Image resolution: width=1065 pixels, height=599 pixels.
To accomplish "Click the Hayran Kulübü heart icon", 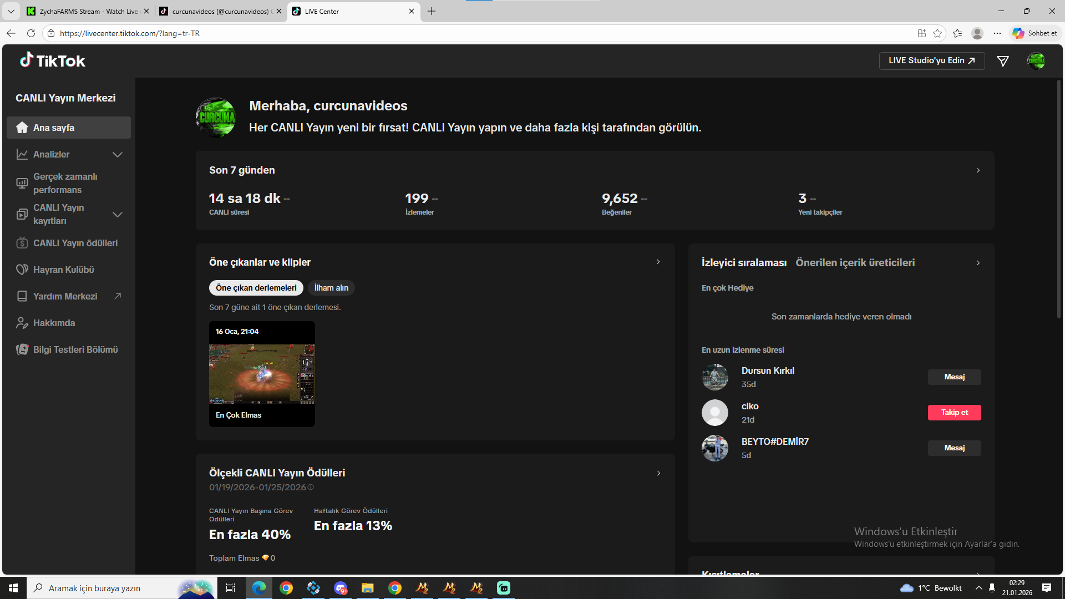I will [x=22, y=270].
